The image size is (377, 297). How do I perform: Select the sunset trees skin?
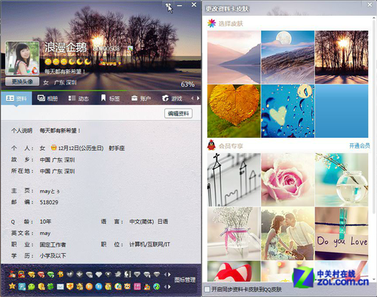[x=342, y=57]
